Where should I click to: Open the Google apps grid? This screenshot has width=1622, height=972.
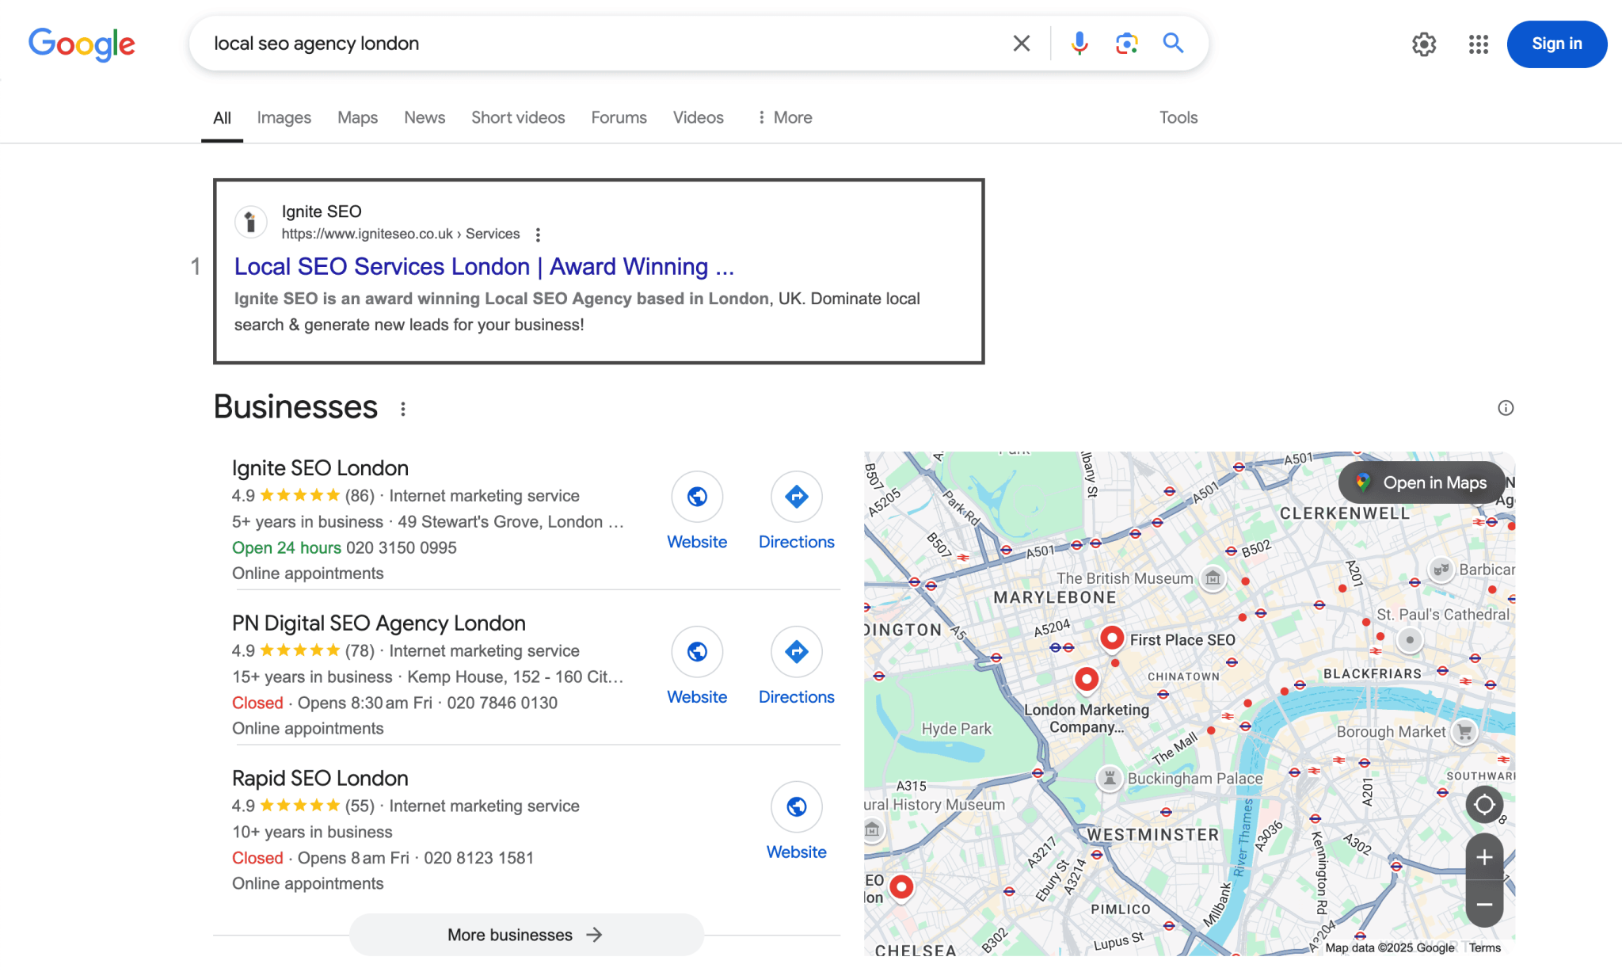pyautogui.click(x=1477, y=44)
